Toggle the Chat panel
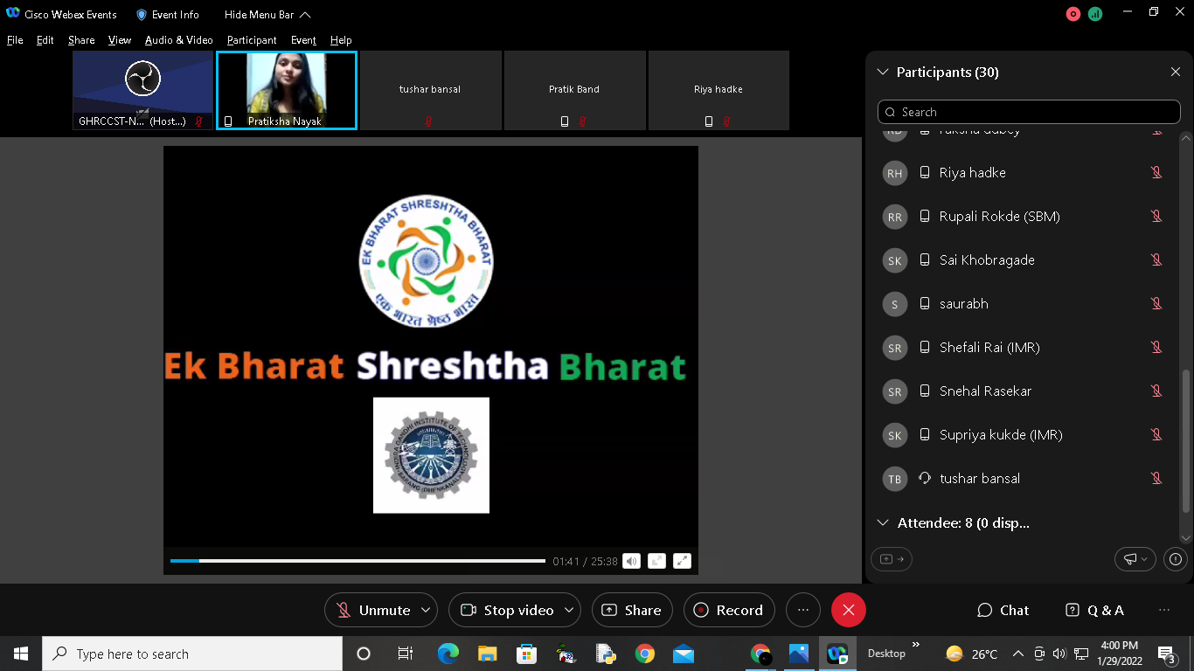This screenshot has width=1194, height=671. pos(1003,610)
